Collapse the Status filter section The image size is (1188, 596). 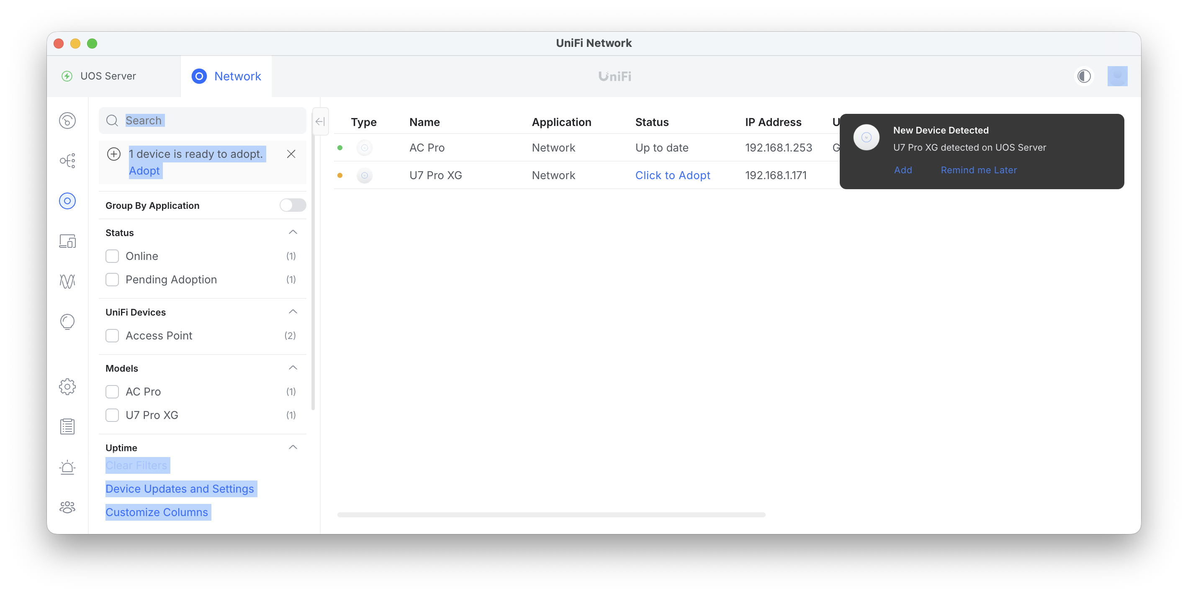293,232
